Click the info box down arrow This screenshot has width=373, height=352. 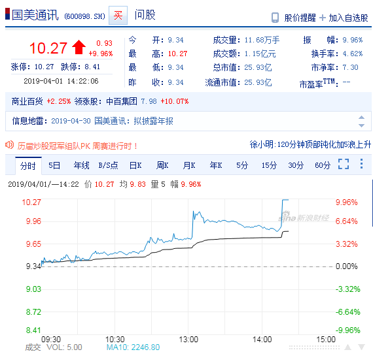coord(361,125)
